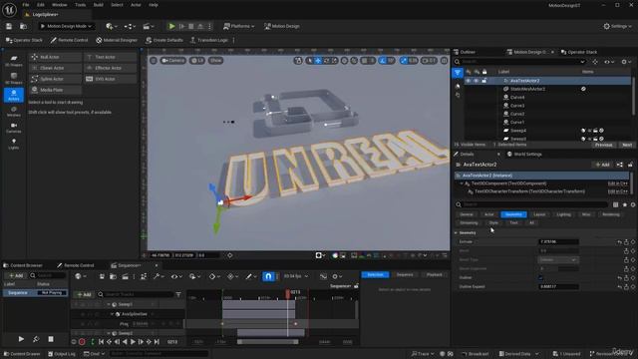The height and width of the screenshot is (359, 638).
Task: Open the Output Log in the status bar
Action: point(62,354)
